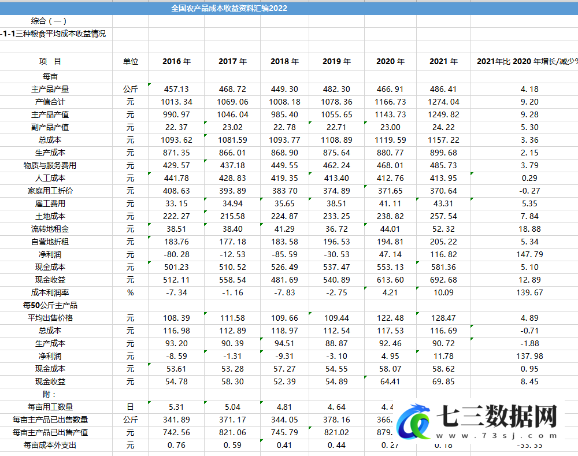
Task: Select the 副产品产值 row label
Action: [x=50, y=127]
